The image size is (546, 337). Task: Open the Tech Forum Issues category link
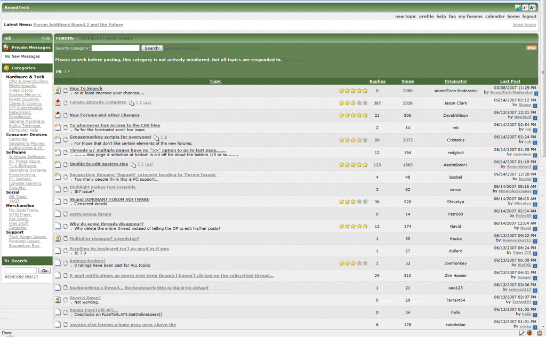click(28, 237)
